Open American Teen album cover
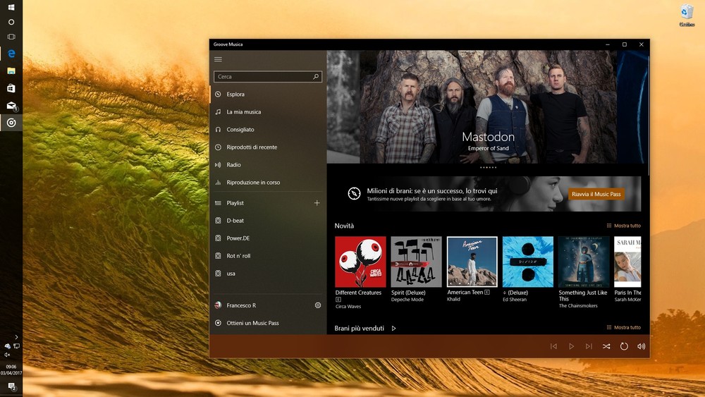705x397 pixels. coord(472,262)
